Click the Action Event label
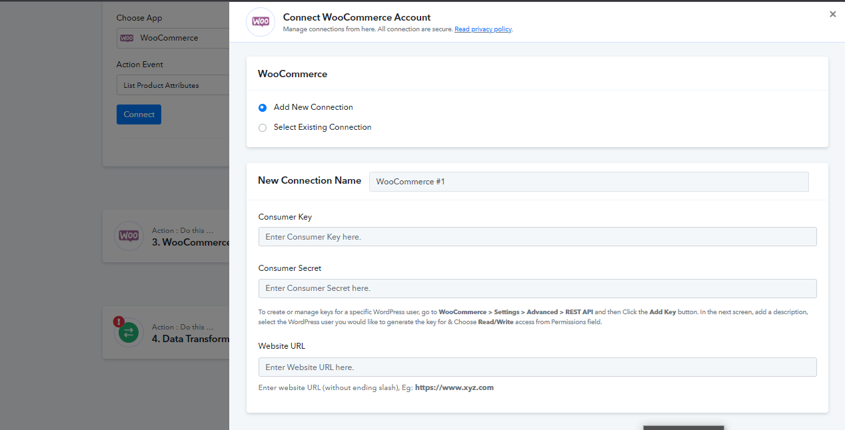 pos(140,65)
